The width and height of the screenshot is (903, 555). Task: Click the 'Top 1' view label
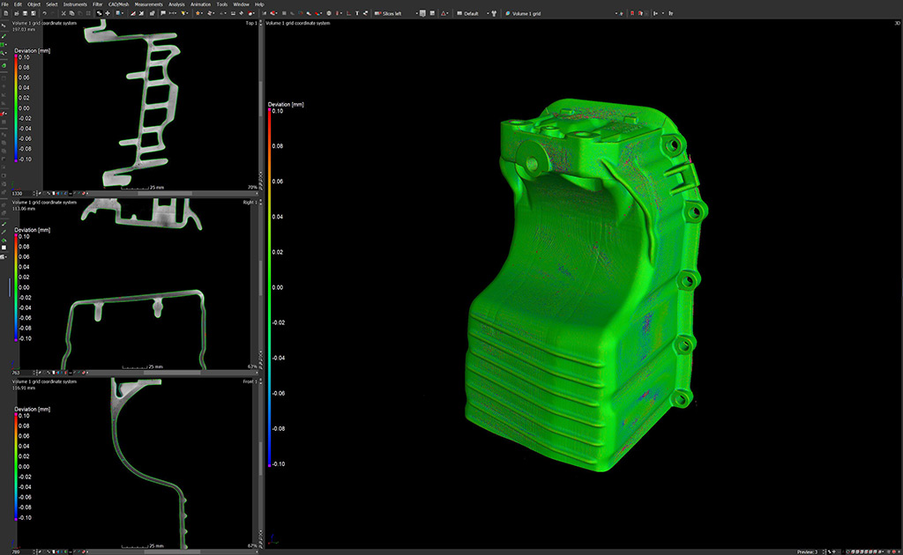250,23
